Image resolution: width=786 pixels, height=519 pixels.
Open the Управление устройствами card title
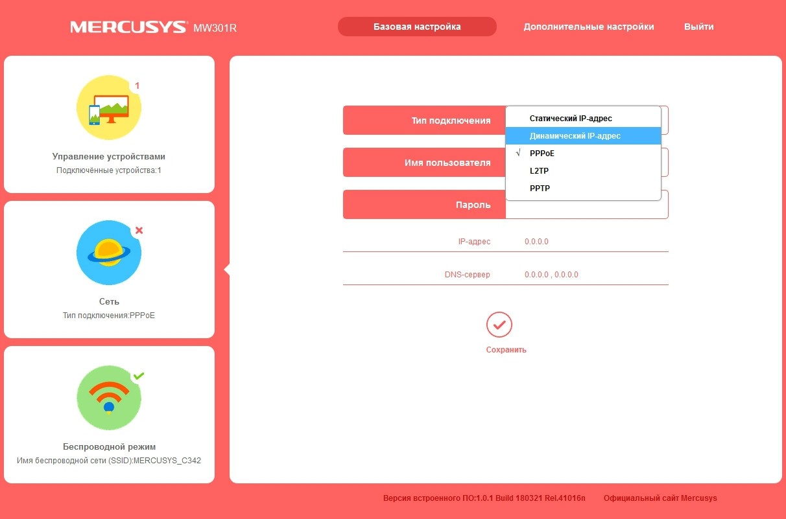pyautogui.click(x=108, y=157)
